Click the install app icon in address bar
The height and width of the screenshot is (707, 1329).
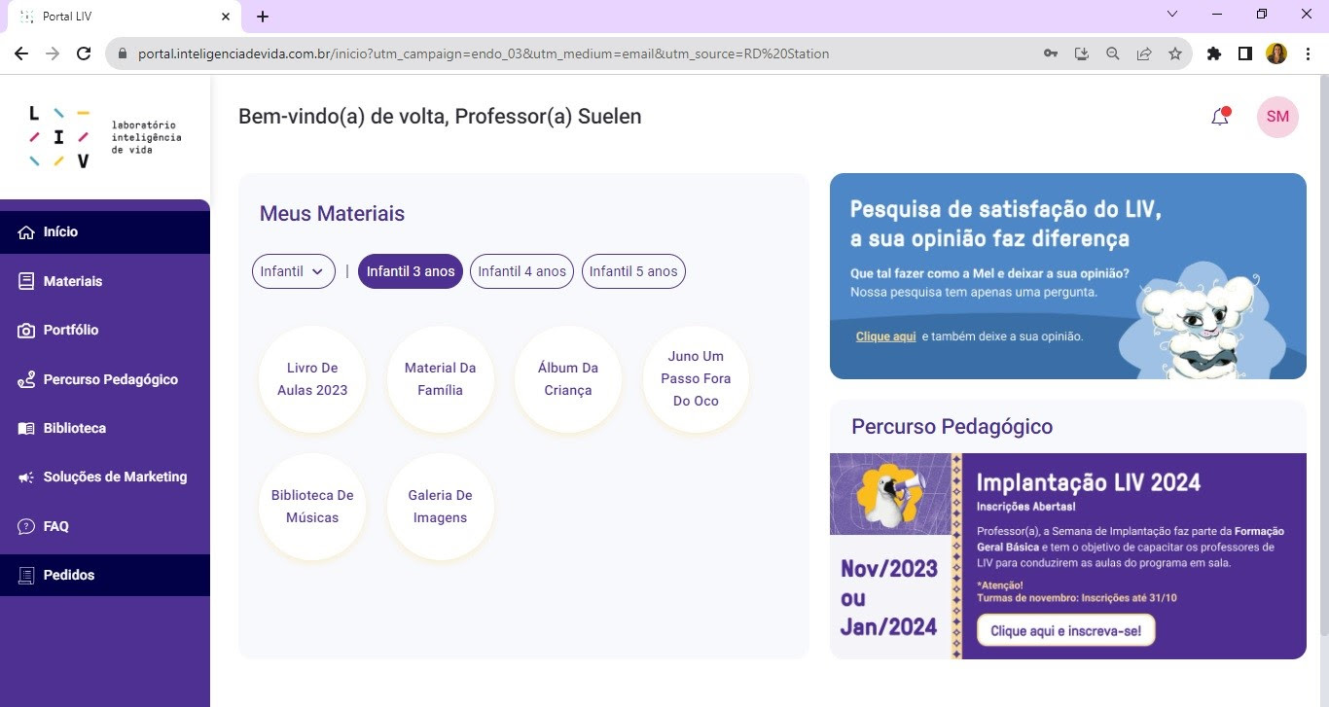pyautogui.click(x=1082, y=53)
